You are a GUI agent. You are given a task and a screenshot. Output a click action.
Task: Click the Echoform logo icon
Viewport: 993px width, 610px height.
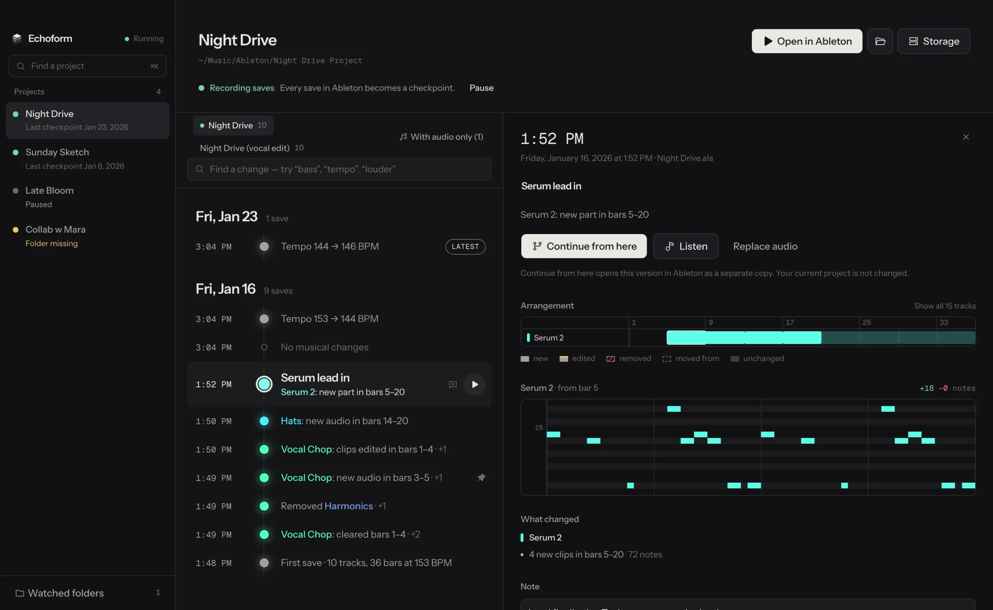pyautogui.click(x=17, y=38)
